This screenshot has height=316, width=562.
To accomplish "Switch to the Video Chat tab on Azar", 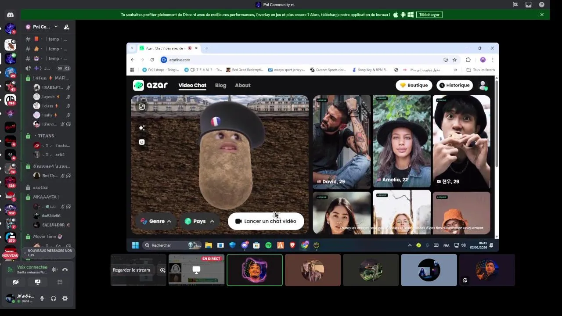I will tap(192, 85).
